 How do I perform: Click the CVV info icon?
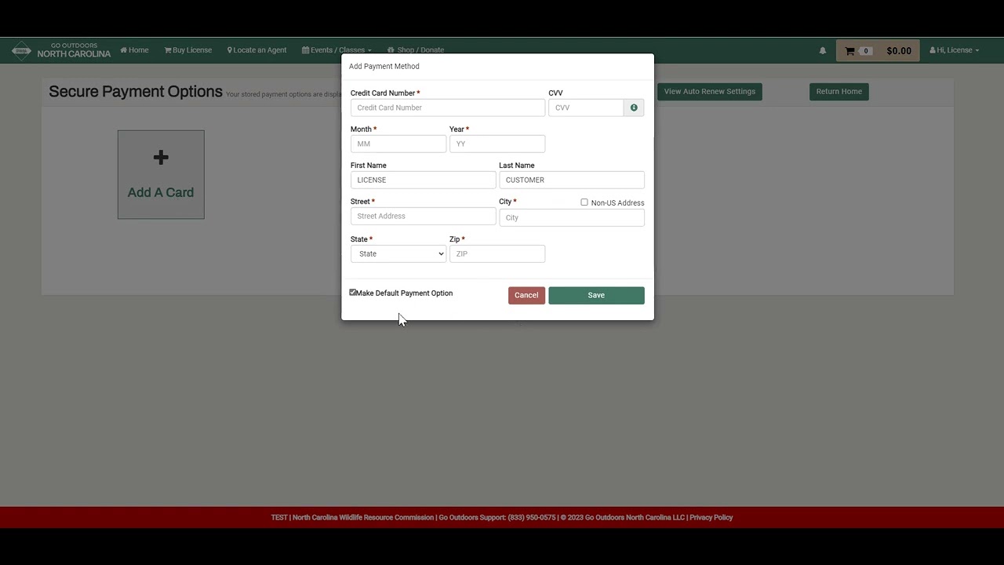pyautogui.click(x=634, y=108)
